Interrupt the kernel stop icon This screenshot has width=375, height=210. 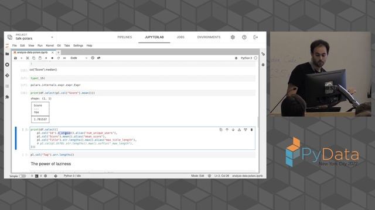52,58
